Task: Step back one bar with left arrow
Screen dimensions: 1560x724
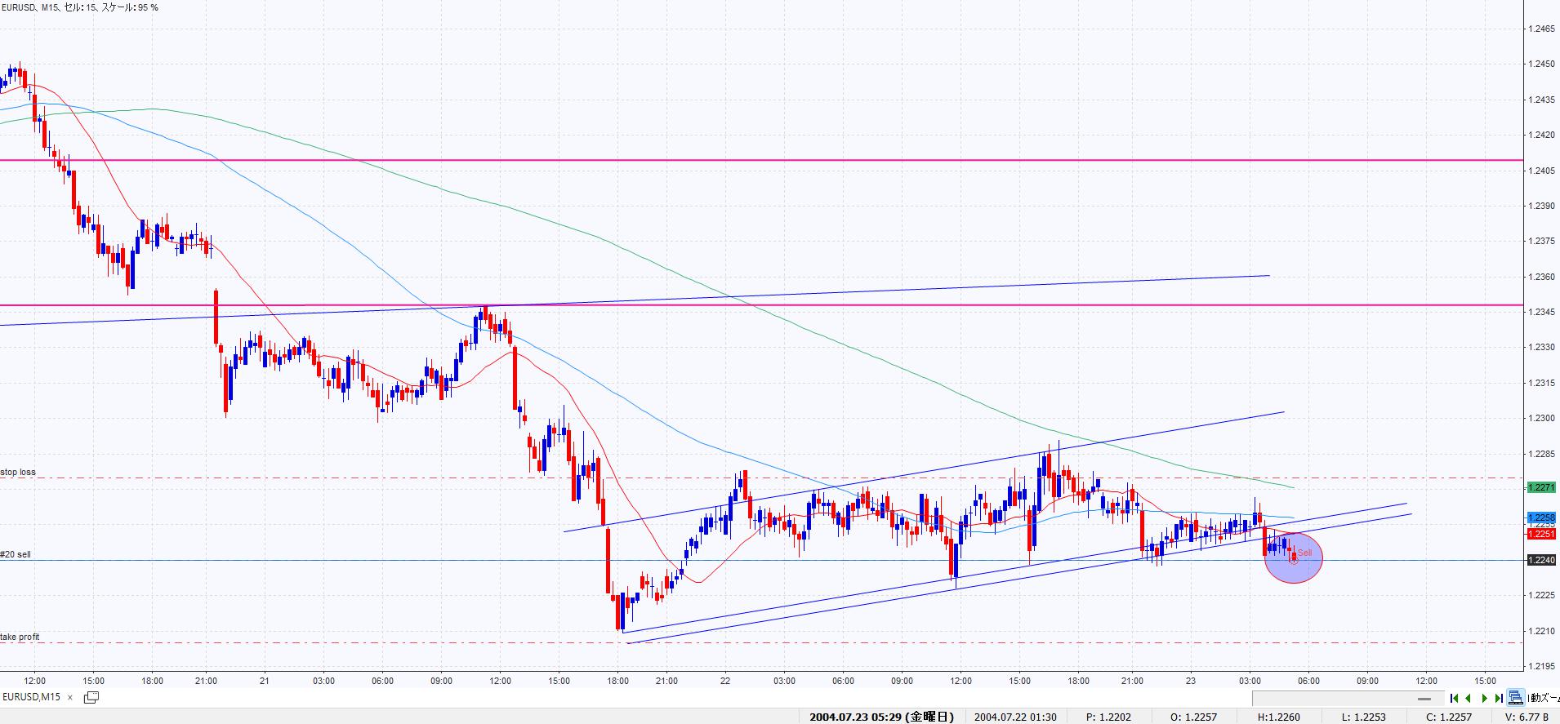Action: click(1469, 698)
